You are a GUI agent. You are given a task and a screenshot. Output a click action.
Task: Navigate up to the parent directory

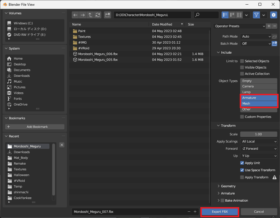(x=90, y=15)
